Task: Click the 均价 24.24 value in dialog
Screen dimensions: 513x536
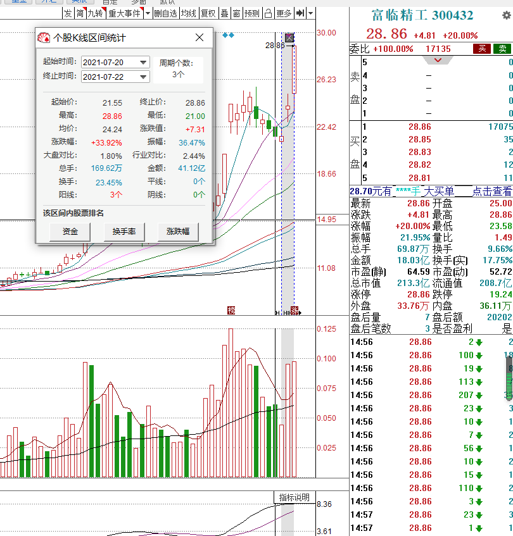Action: pyautogui.click(x=112, y=129)
